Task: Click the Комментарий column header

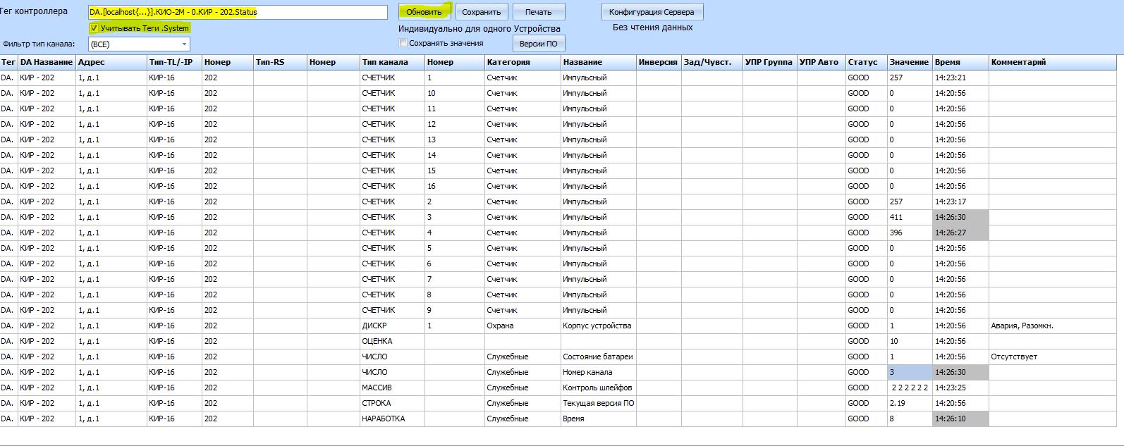Action: point(1018,62)
